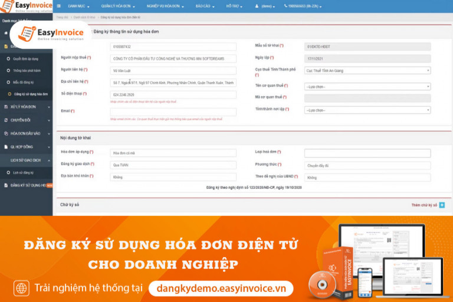Click the QL HỢP ĐỒNG document icon
Image resolution: width=453 pixels, height=302 pixels.
6,147
